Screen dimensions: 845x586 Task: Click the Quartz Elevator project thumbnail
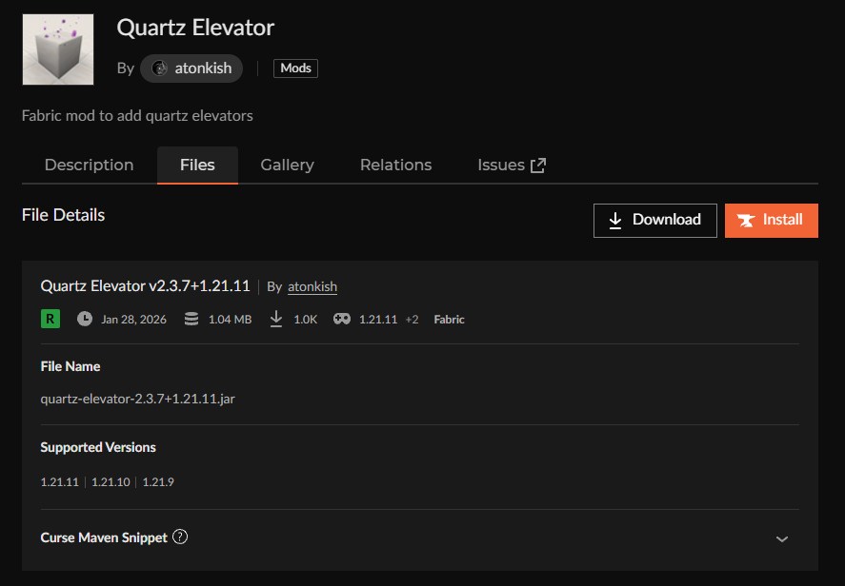pyautogui.click(x=58, y=49)
